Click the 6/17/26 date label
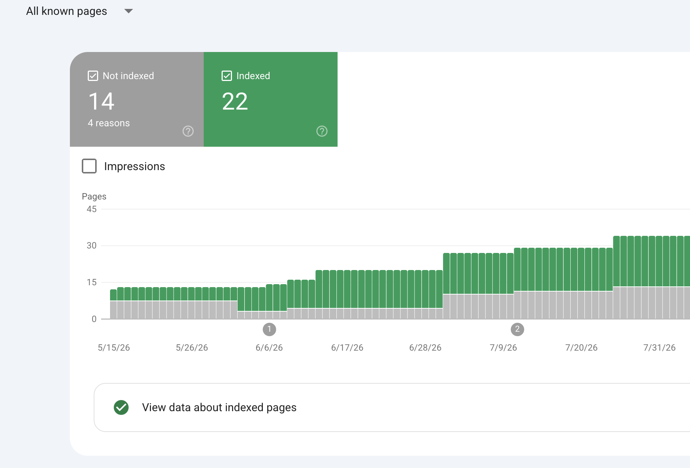 point(347,348)
